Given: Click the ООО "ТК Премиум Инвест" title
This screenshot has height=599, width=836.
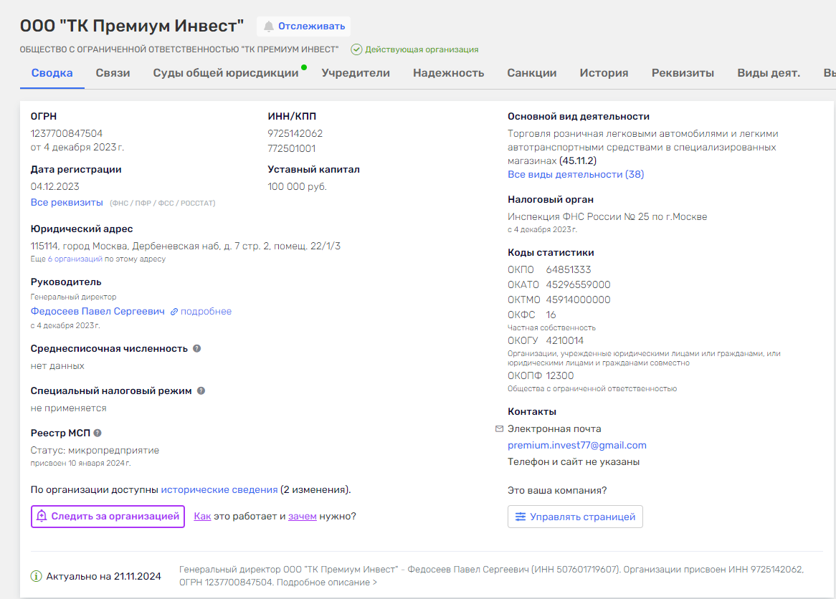Looking at the screenshot, I should (x=132, y=26).
